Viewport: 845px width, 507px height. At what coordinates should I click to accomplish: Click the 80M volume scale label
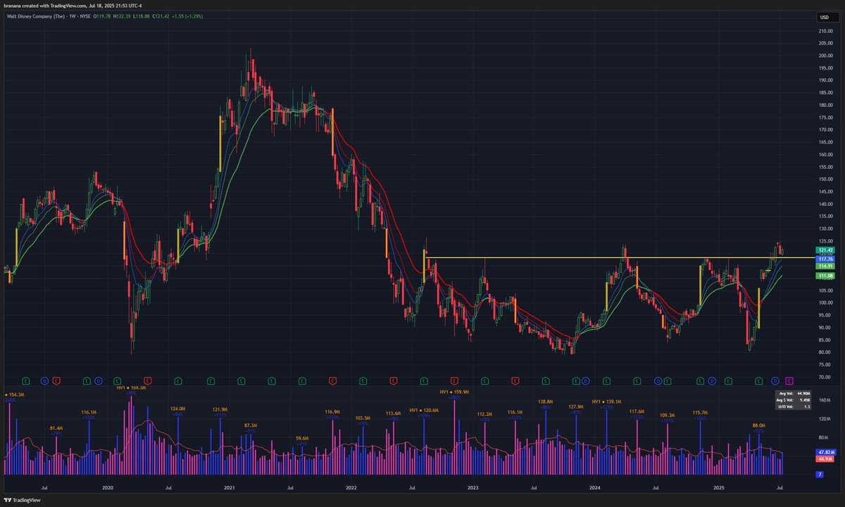point(824,437)
